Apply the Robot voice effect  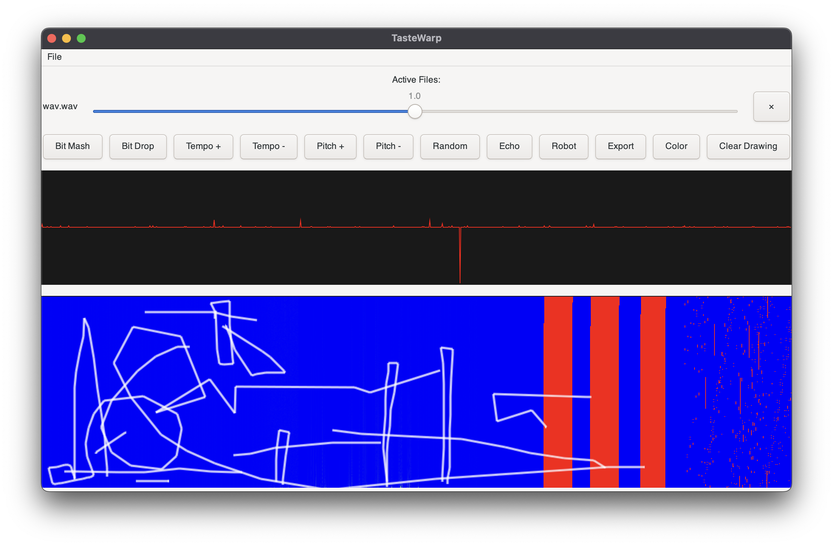[x=563, y=146]
